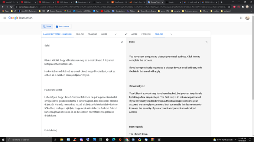Open the Express Courier bookmark
254x142 pixels.
pyautogui.click(x=54, y=11)
